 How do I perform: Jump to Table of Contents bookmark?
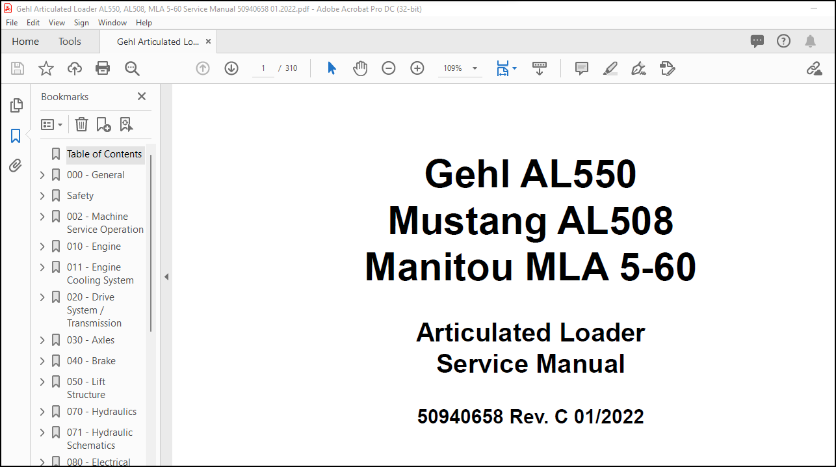point(104,154)
